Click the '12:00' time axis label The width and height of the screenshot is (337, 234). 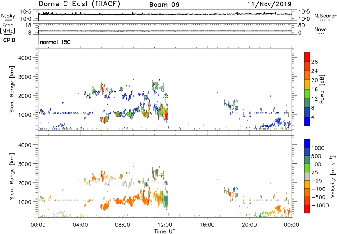(x=165, y=225)
